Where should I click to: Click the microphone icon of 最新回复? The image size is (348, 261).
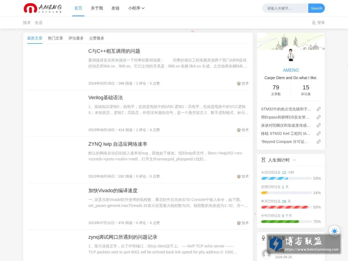(263, 238)
